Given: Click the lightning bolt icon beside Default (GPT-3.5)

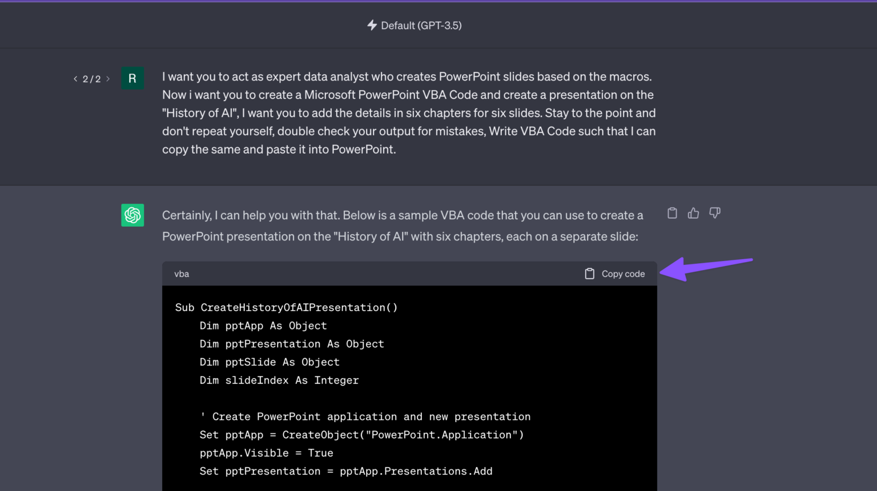Looking at the screenshot, I should [371, 25].
